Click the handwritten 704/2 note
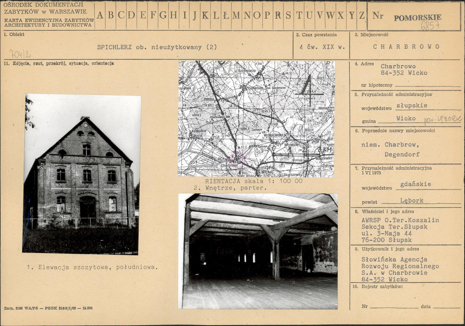Viewport: 465px width, 326px height. (x=20, y=53)
